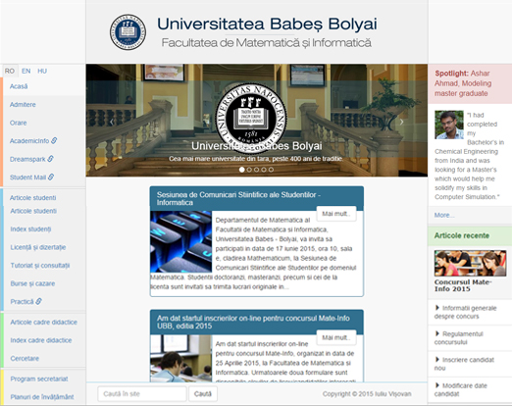Click Mai mult on Sesiunea de Comunicari article
The image size is (512, 406).
tap(336, 214)
